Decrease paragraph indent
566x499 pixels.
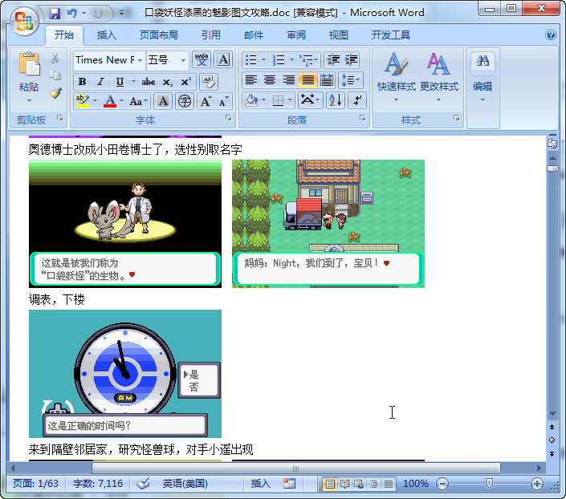pos(333,59)
